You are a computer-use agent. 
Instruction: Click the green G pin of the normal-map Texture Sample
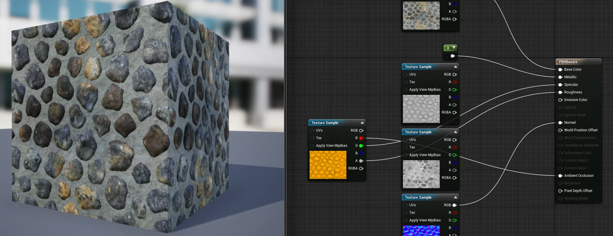(x=455, y=220)
